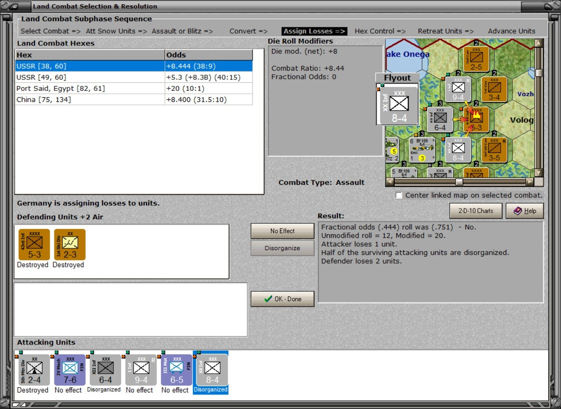Click the Att Snow Units subphase step

pyautogui.click(x=116, y=31)
